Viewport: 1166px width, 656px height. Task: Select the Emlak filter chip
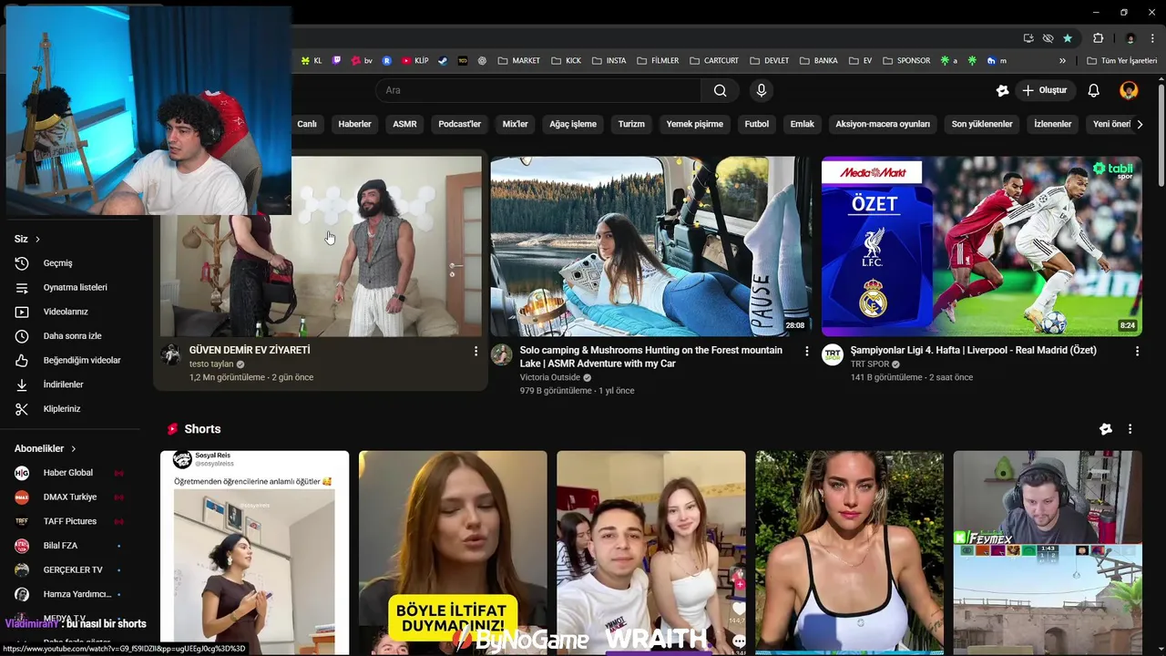pos(802,124)
